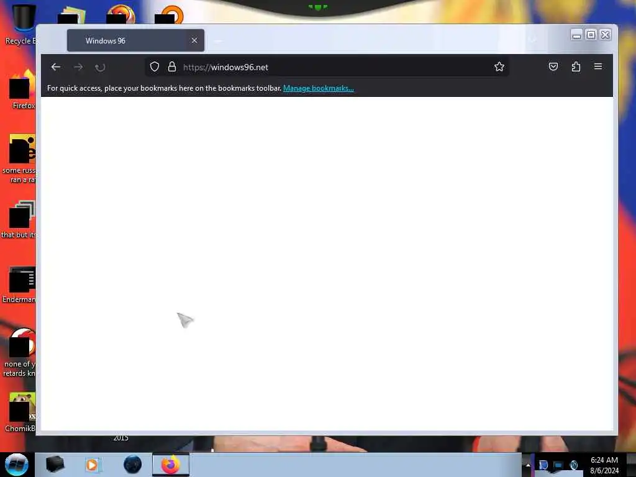The height and width of the screenshot is (477, 636).
Task: Open the Manage bookmarks link
Action: 319,88
